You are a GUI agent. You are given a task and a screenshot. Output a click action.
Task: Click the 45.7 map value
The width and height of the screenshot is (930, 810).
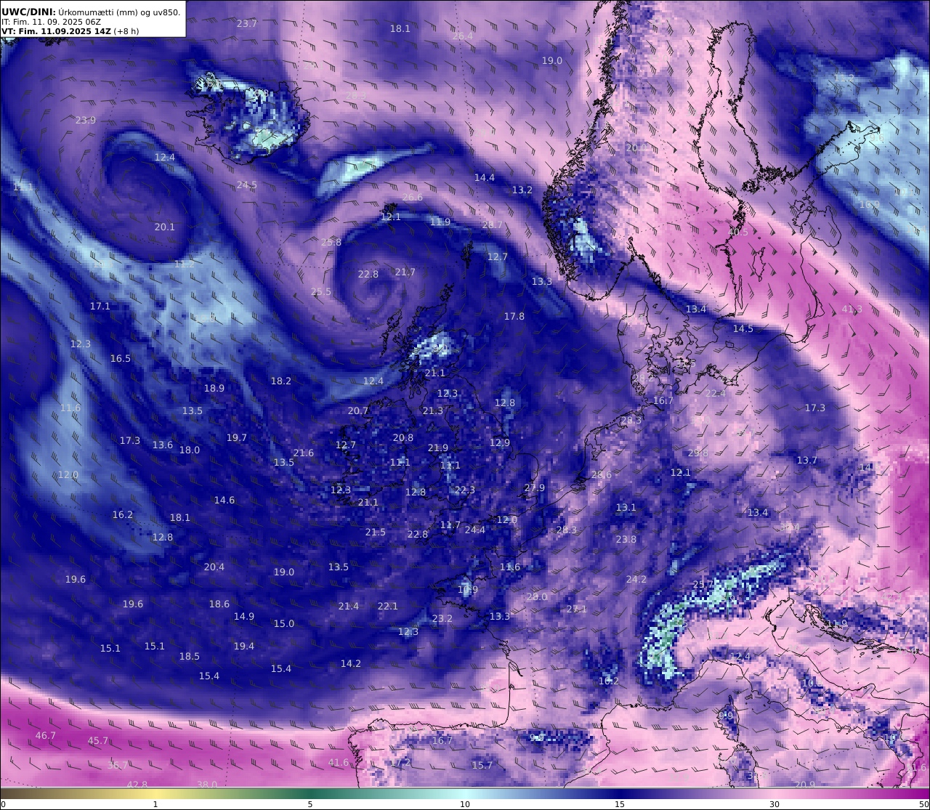coord(98,740)
